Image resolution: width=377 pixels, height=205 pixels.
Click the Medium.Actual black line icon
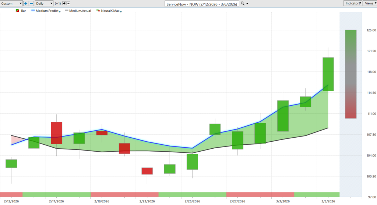tap(67, 10)
